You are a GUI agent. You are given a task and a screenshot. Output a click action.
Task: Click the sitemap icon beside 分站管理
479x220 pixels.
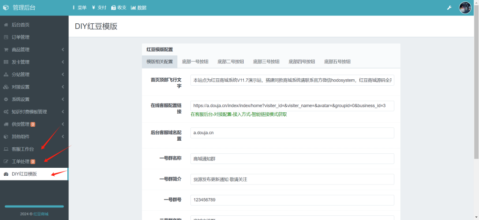tap(6, 75)
